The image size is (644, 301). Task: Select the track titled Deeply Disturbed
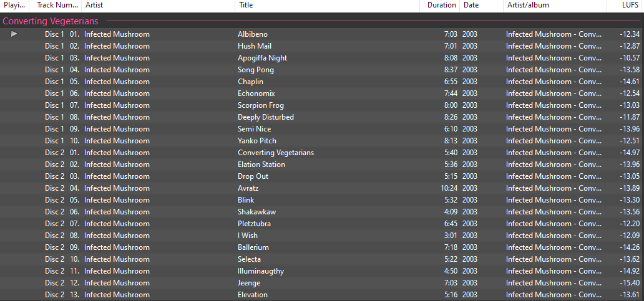266,117
